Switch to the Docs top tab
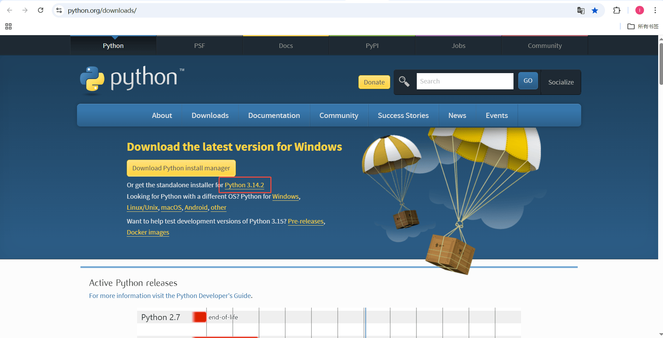 pyautogui.click(x=286, y=46)
